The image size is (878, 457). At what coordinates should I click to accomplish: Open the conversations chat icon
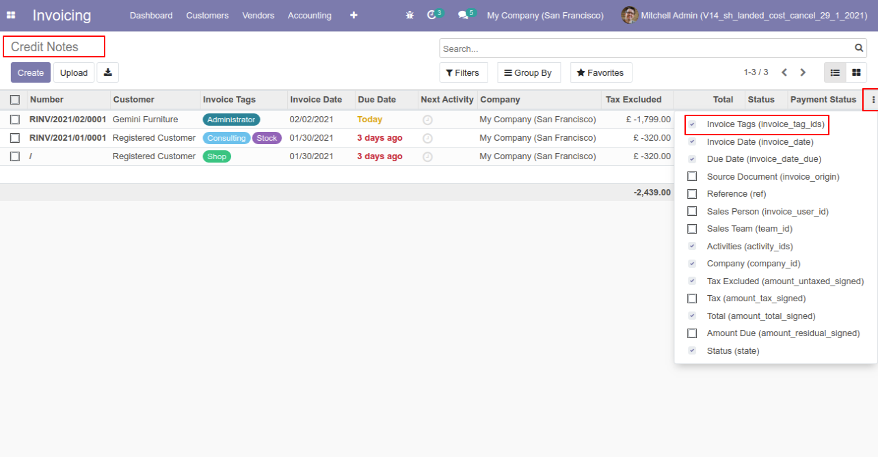tap(463, 15)
